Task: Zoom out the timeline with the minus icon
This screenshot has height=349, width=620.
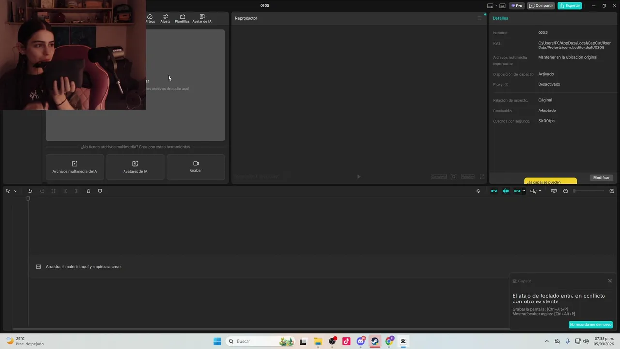Action: [x=565, y=191]
